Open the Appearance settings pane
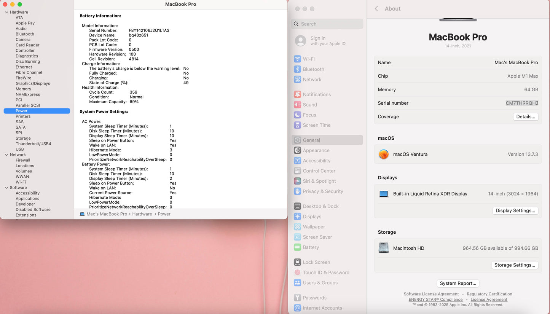 [x=316, y=150]
